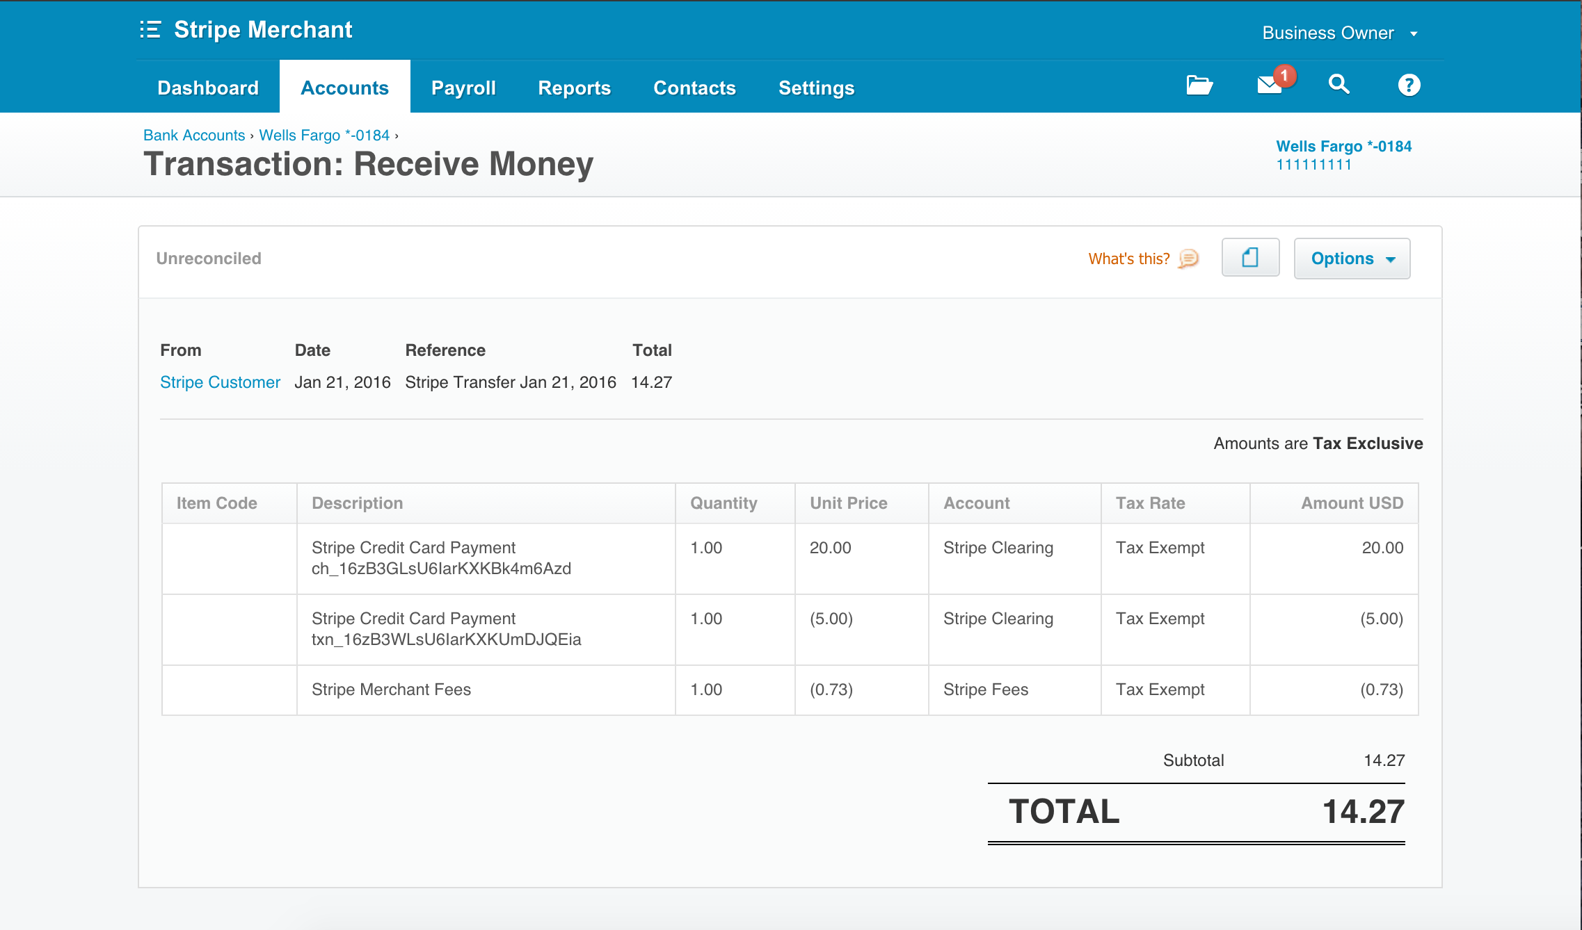Click the What's this speech bubble icon
Screen dimensions: 1582x930
(x=1189, y=259)
